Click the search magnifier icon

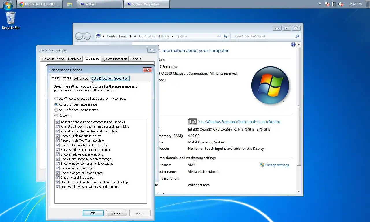click(x=297, y=36)
